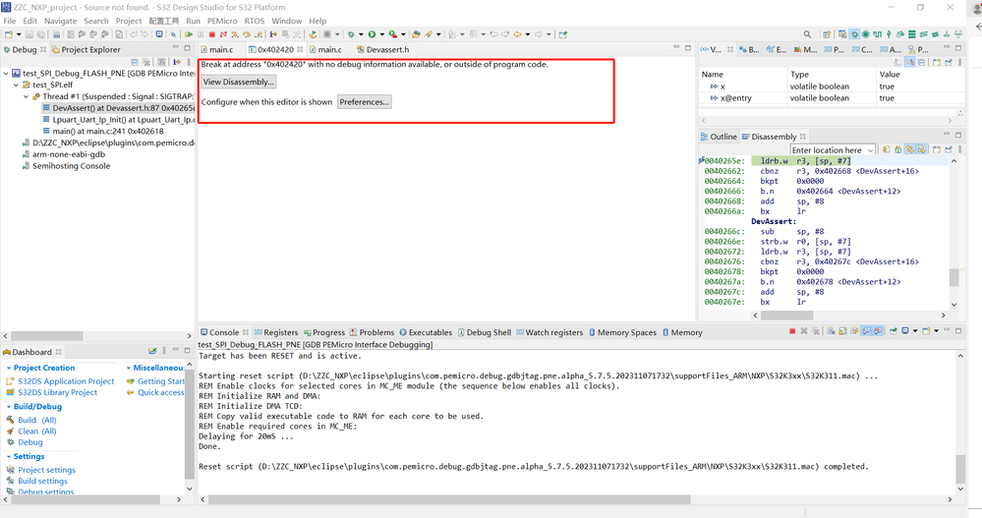Screen dimensions: 982x518
Task: Click the Refresh icon in the Disassembly toolbar
Action: (x=887, y=149)
